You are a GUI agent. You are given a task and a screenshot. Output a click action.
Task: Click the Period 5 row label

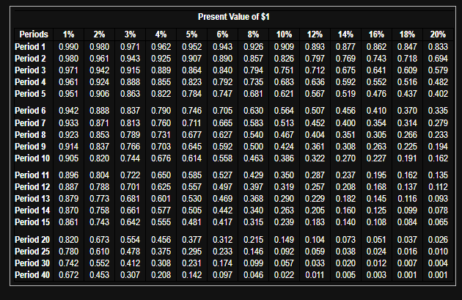[30, 94]
